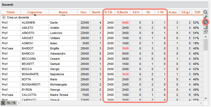Click the 19% TOP value for ASIMOV

(x=196, y=43)
